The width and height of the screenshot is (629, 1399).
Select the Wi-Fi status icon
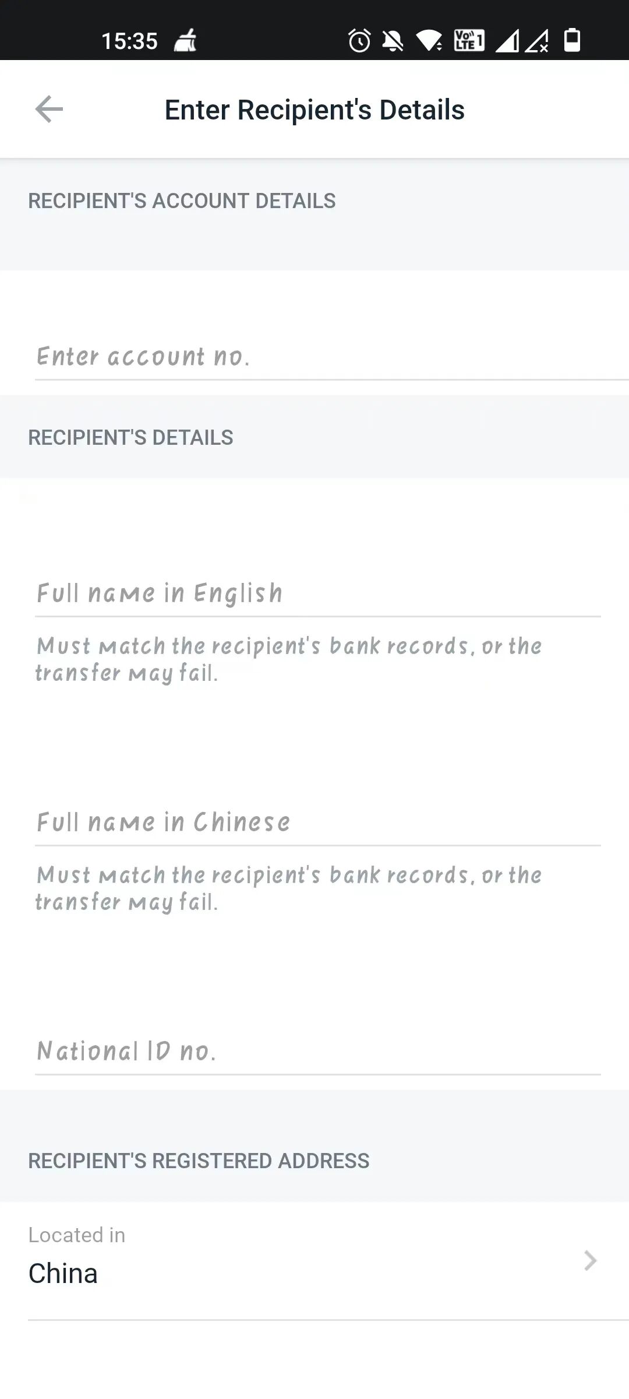429,41
